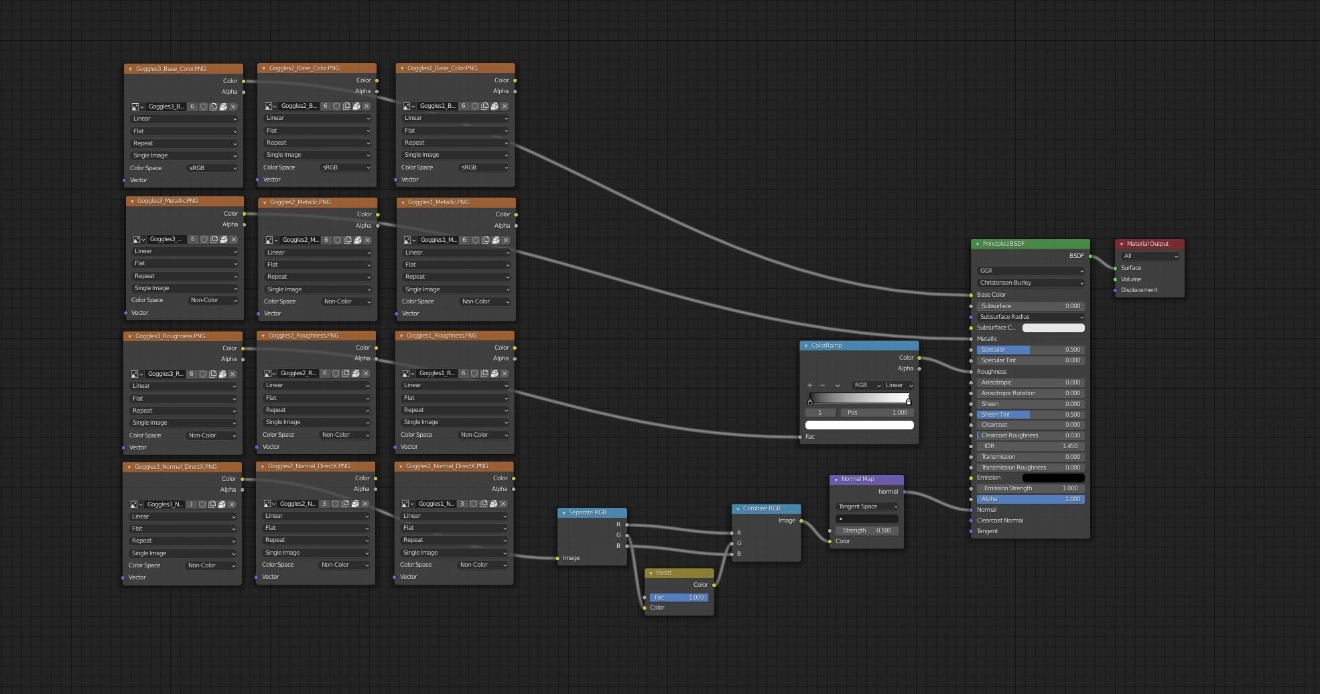Image resolution: width=1320 pixels, height=694 pixels.
Task: Create new image in Goggles1_Base_Color node
Action: [x=485, y=106]
